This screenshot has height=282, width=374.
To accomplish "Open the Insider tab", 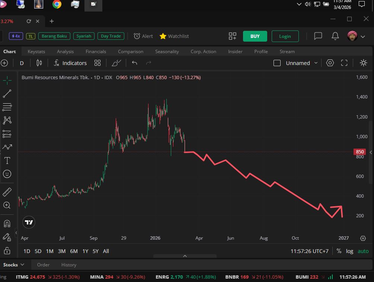I will (235, 51).
